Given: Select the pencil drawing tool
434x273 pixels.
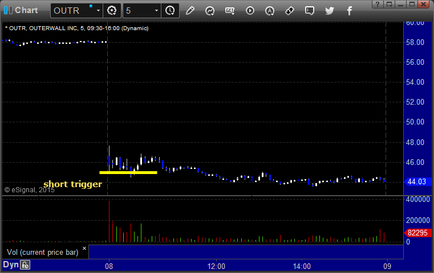Looking at the screenshot, I should click(x=190, y=11).
